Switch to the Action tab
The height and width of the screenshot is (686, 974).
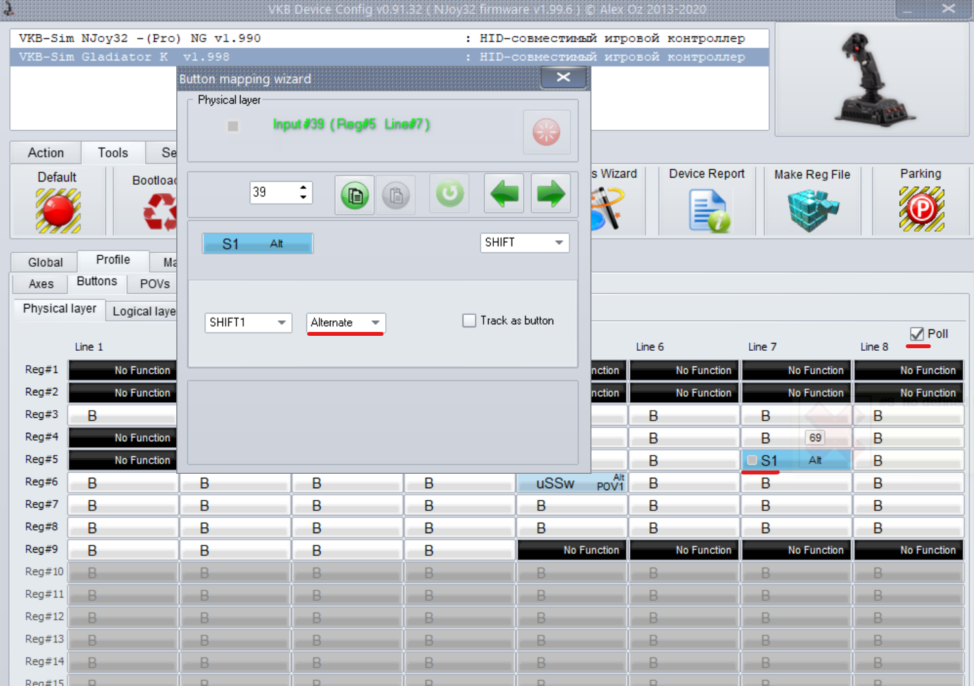46,153
